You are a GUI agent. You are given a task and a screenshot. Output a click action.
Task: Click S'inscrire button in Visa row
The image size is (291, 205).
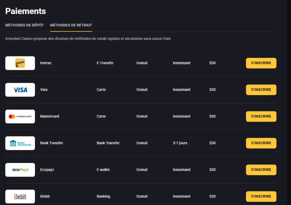pyautogui.click(x=261, y=90)
